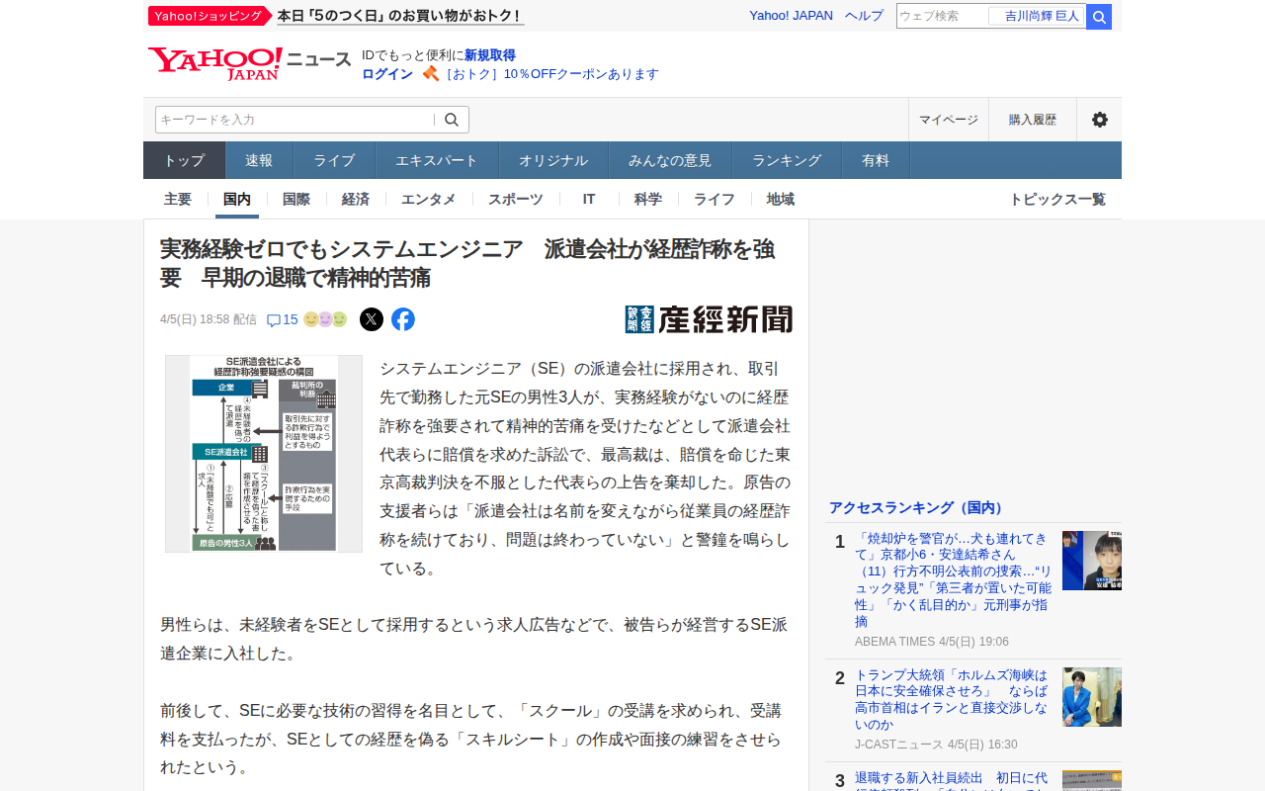Click the keyword search magnifier icon
Screen dimensions: 1265x791
pyautogui.click(x=452, y=120)
